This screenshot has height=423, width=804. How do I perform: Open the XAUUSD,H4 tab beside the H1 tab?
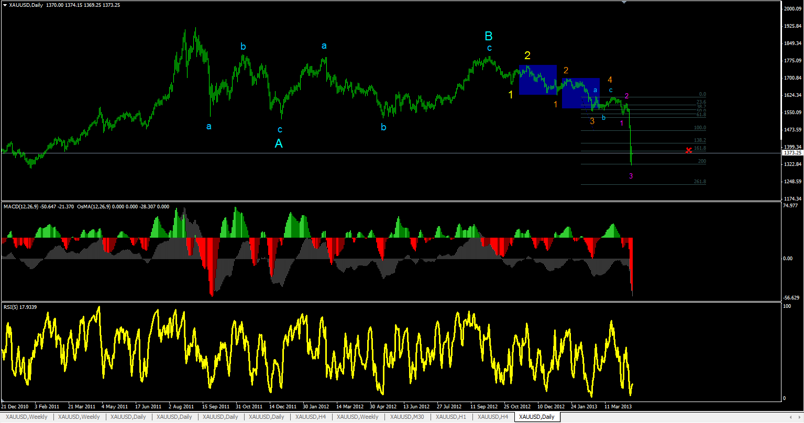point(493,417)
